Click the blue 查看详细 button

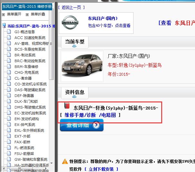(x=82, y=125)
